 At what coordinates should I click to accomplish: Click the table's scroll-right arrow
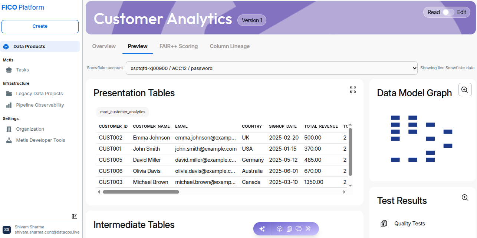(345, 192)
